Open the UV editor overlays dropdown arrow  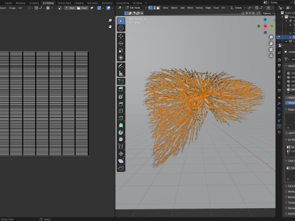coord(112,8)
